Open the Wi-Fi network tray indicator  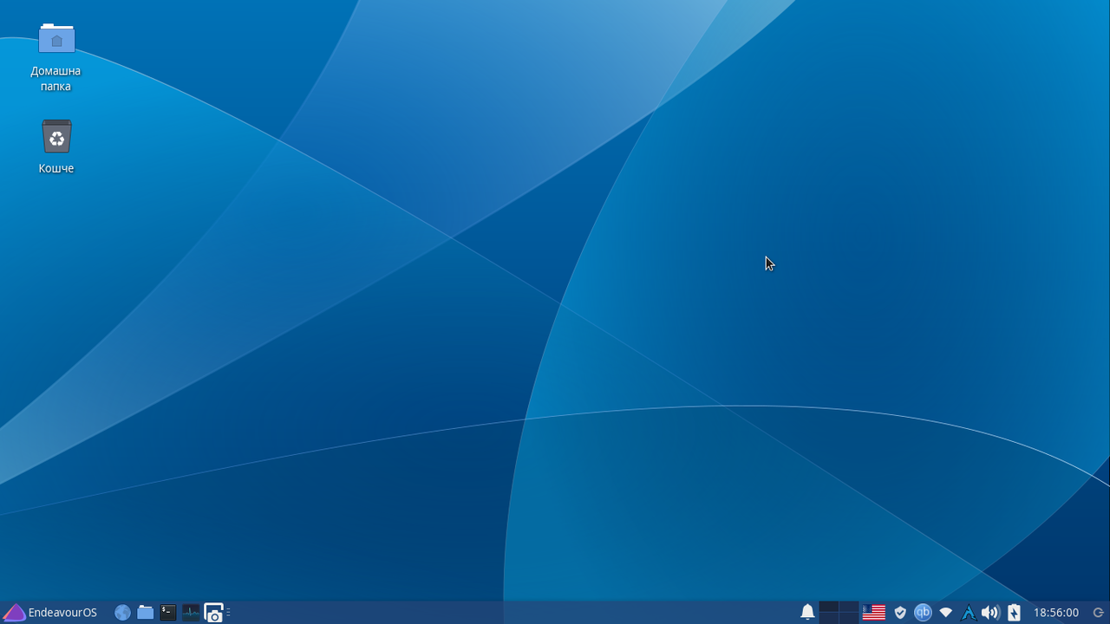(x=946, y=613)
